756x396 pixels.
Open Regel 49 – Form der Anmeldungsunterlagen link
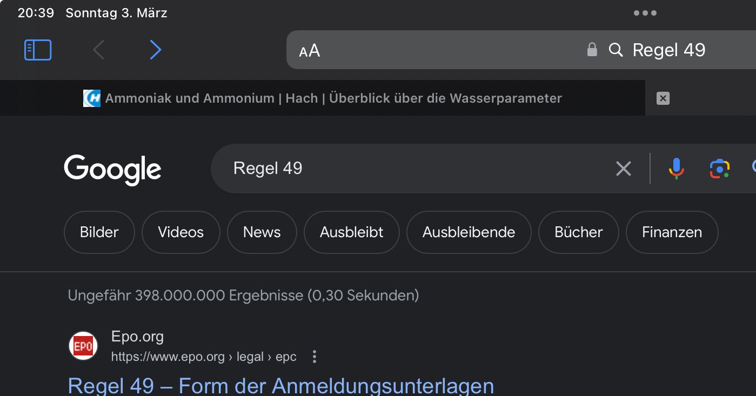pos(280,386)
